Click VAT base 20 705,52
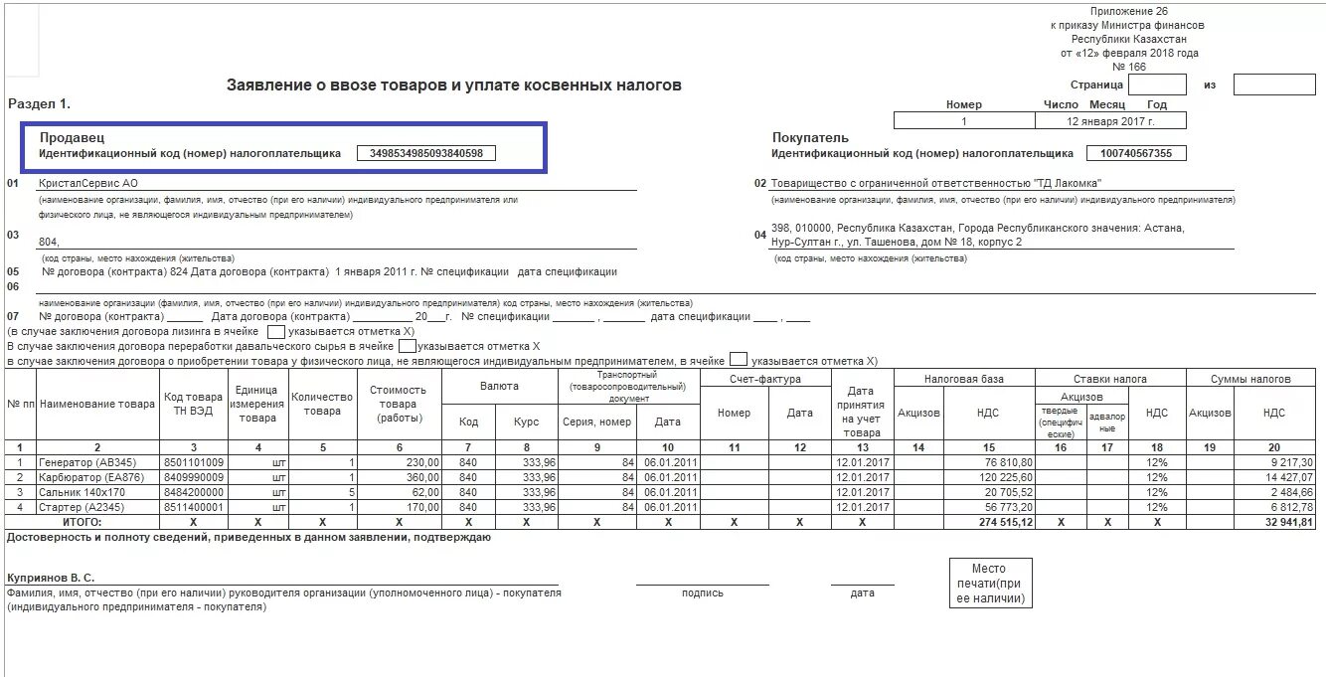The image size is (1326, 677). [x=1007, y=492]
